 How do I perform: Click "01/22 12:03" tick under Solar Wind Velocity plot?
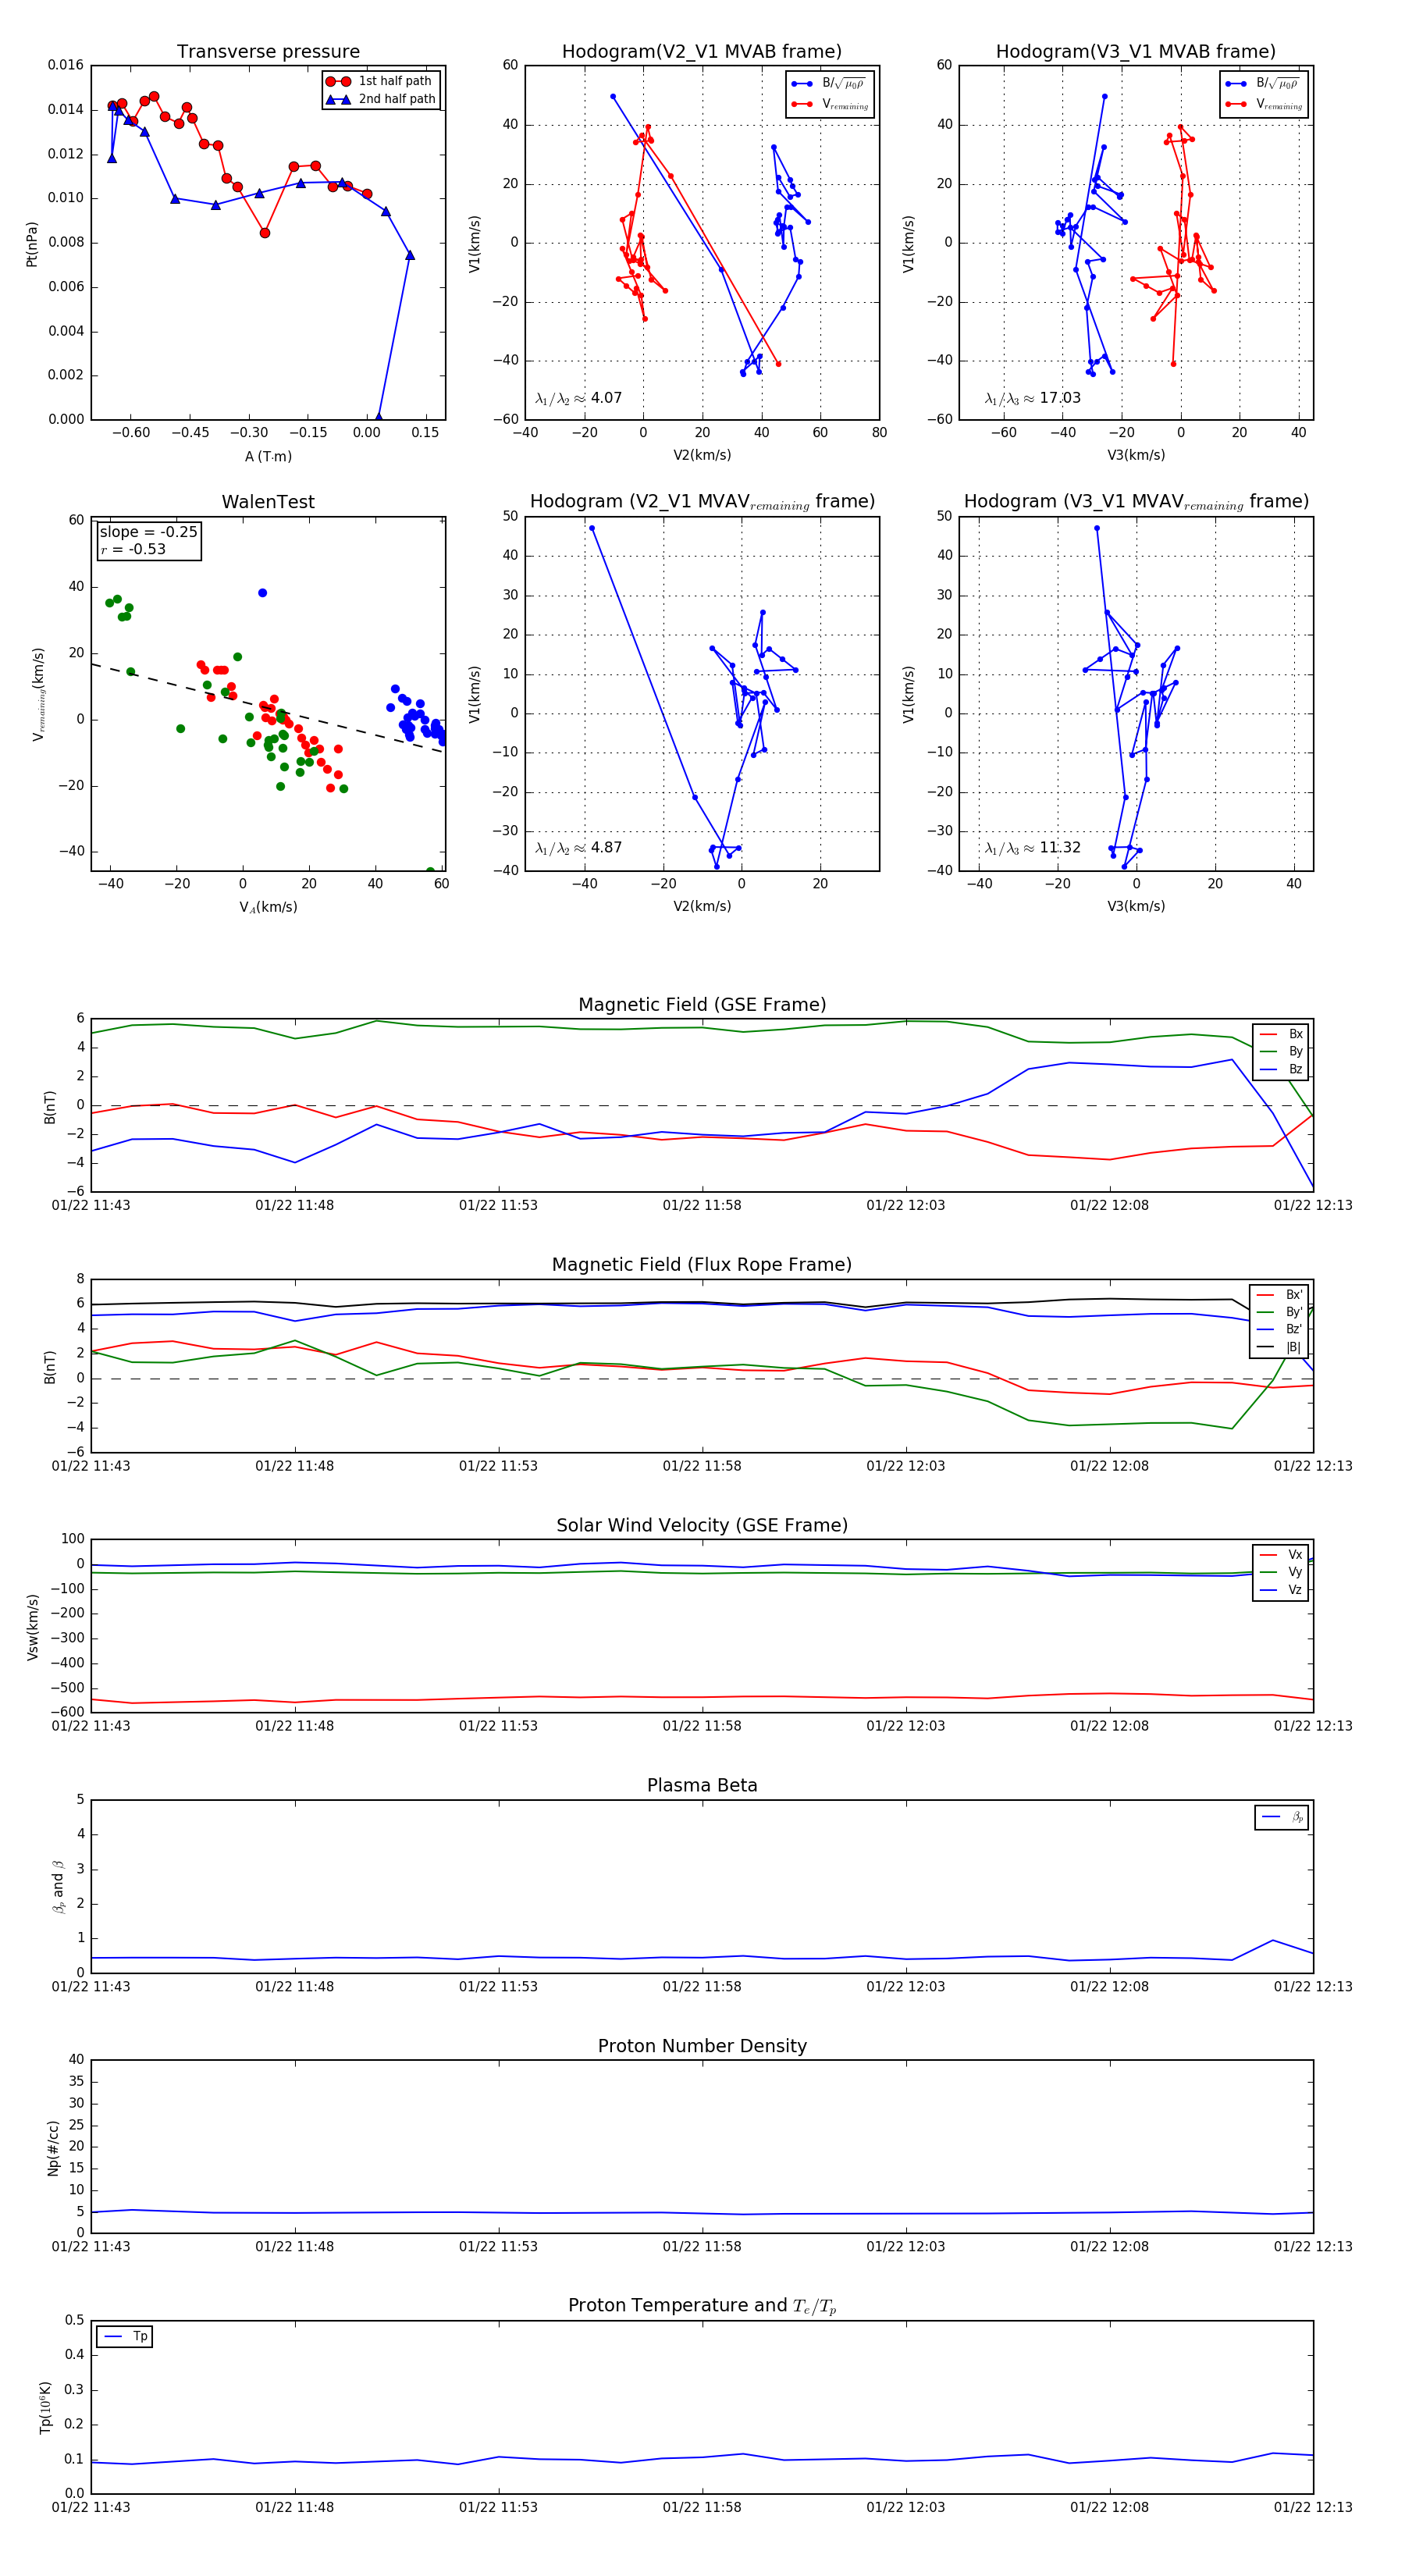pyautogui.click(x=906, y=1726)
